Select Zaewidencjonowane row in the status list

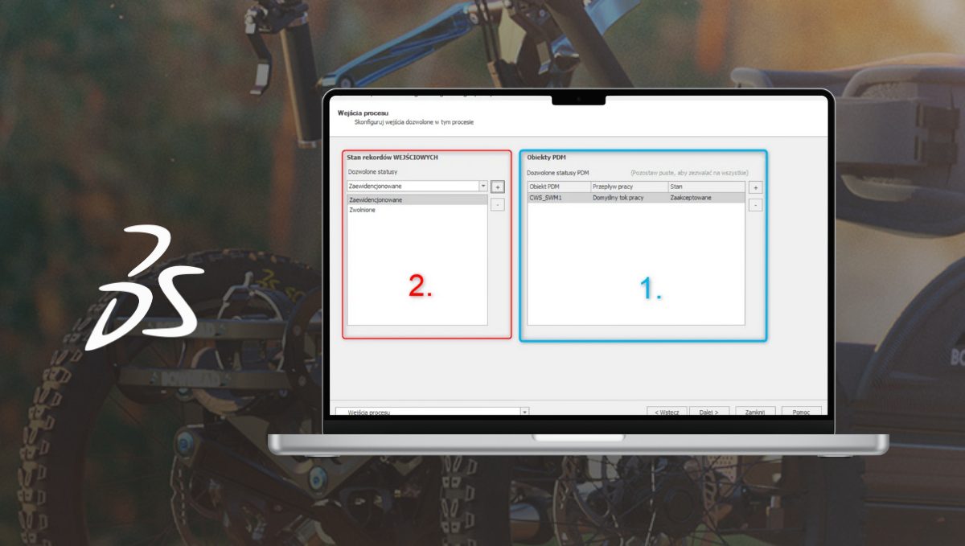(x=417, y=199)
